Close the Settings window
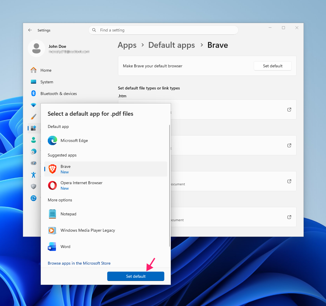The width and height of the screenshot is (326, 306). (297, 28)
